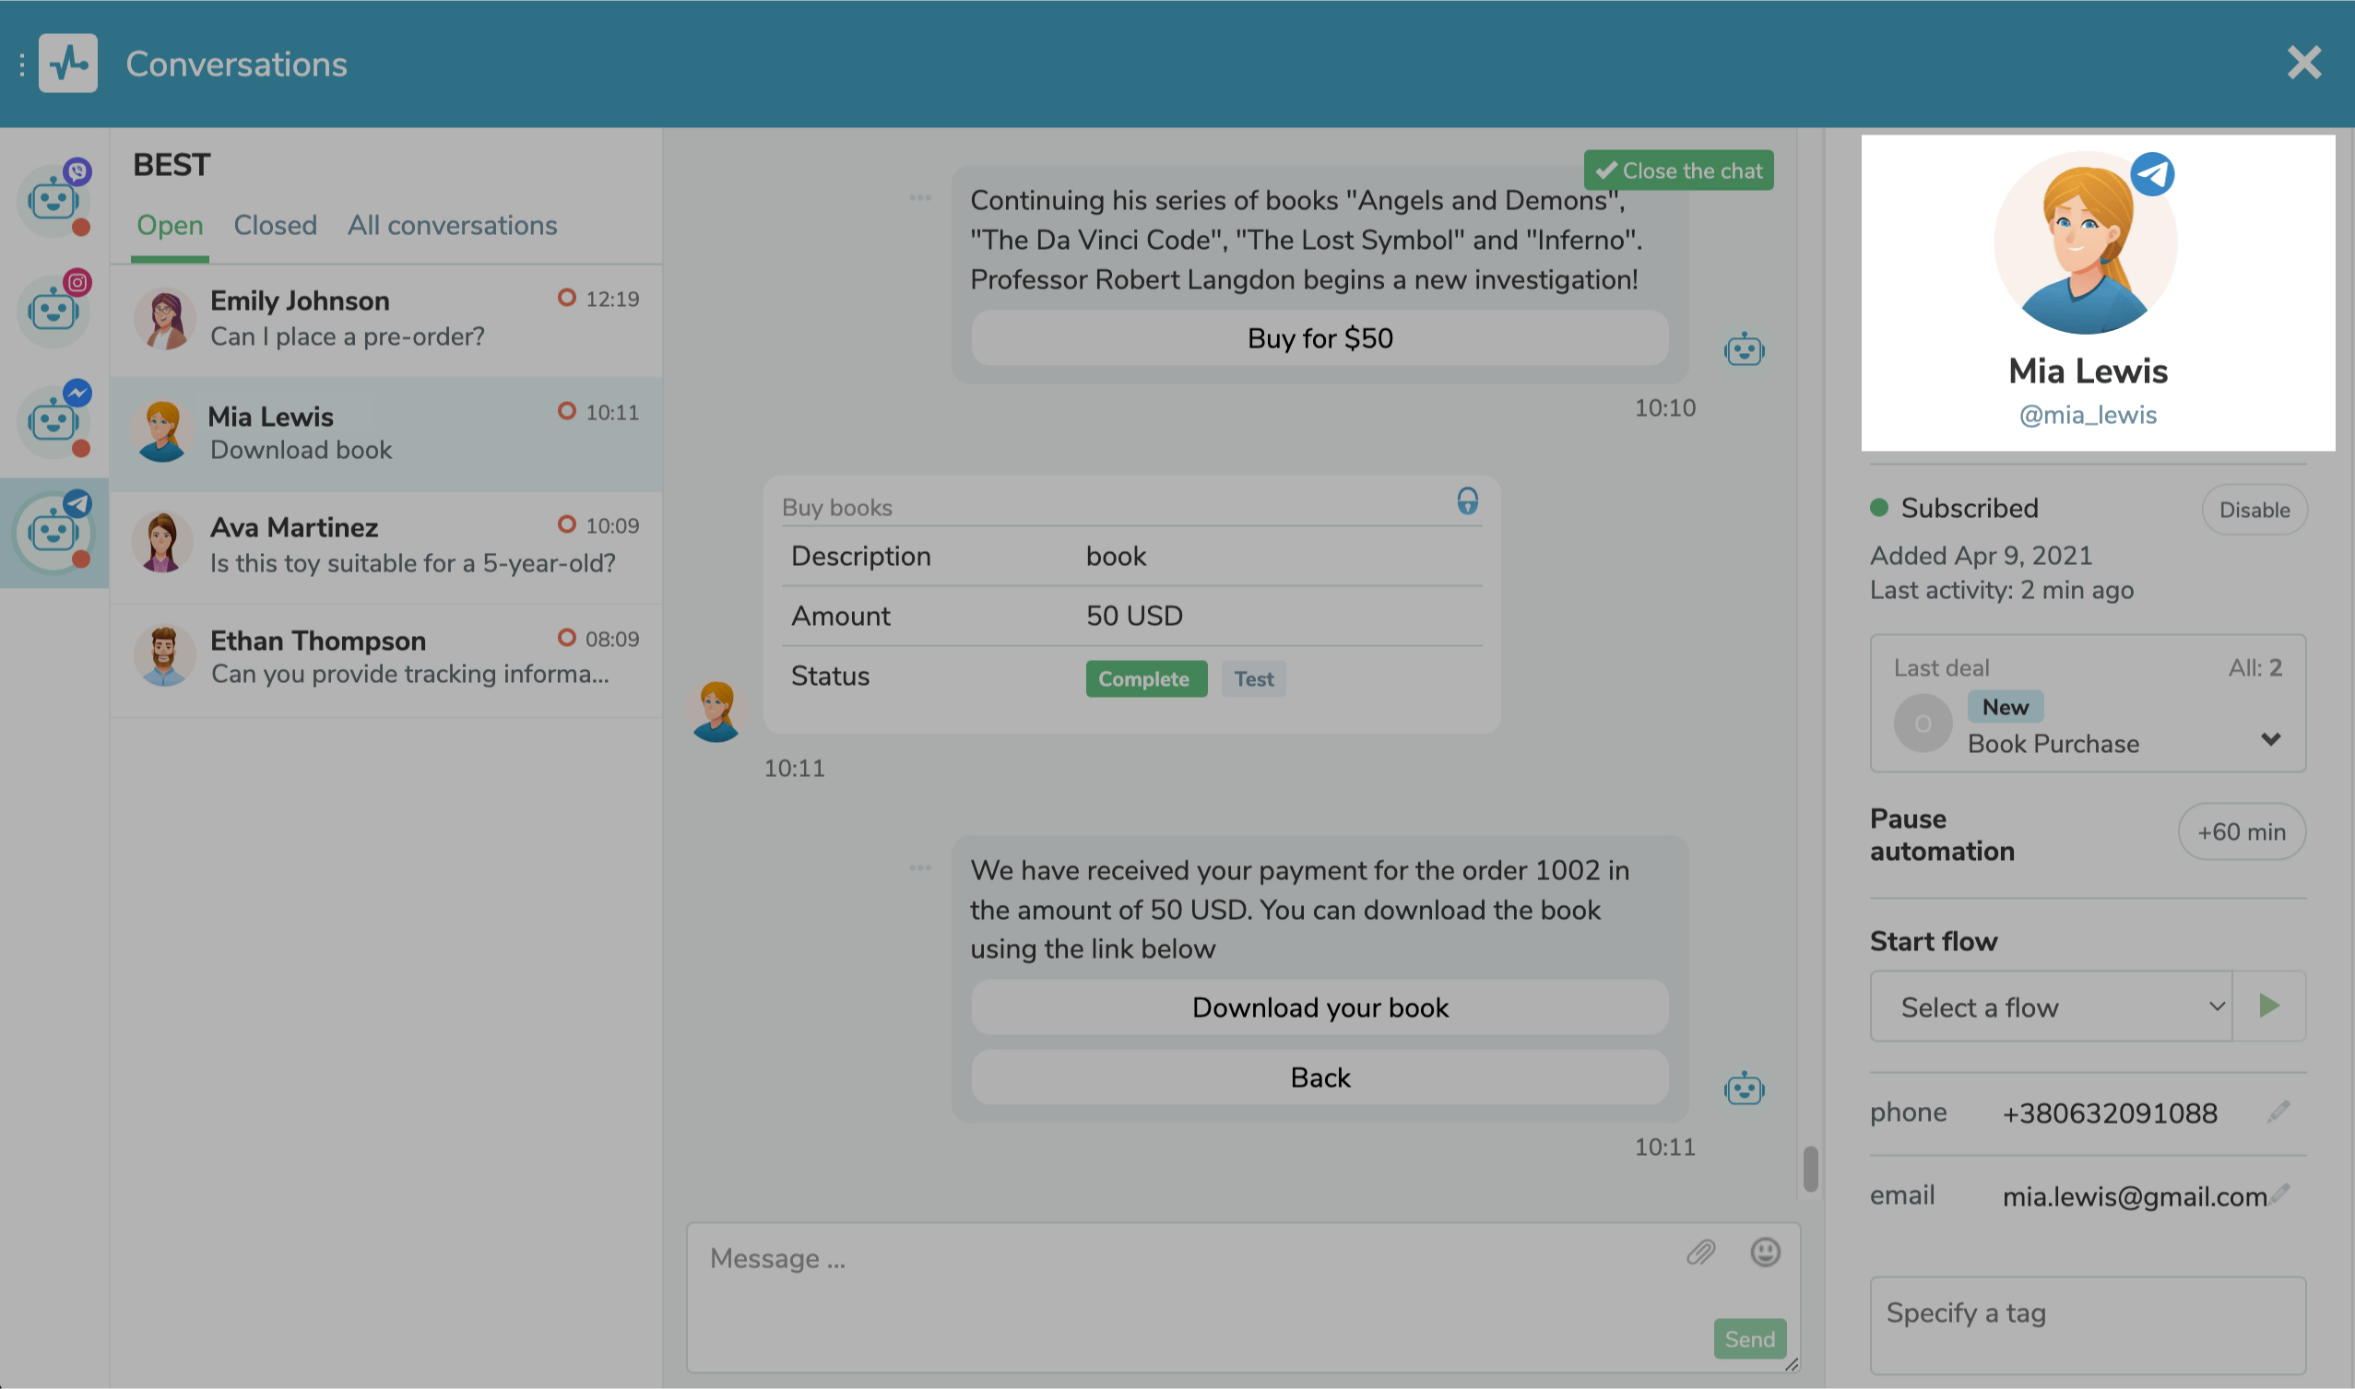
Task: Click the attach file paperclip icon
Action: pos(1700,1252)
